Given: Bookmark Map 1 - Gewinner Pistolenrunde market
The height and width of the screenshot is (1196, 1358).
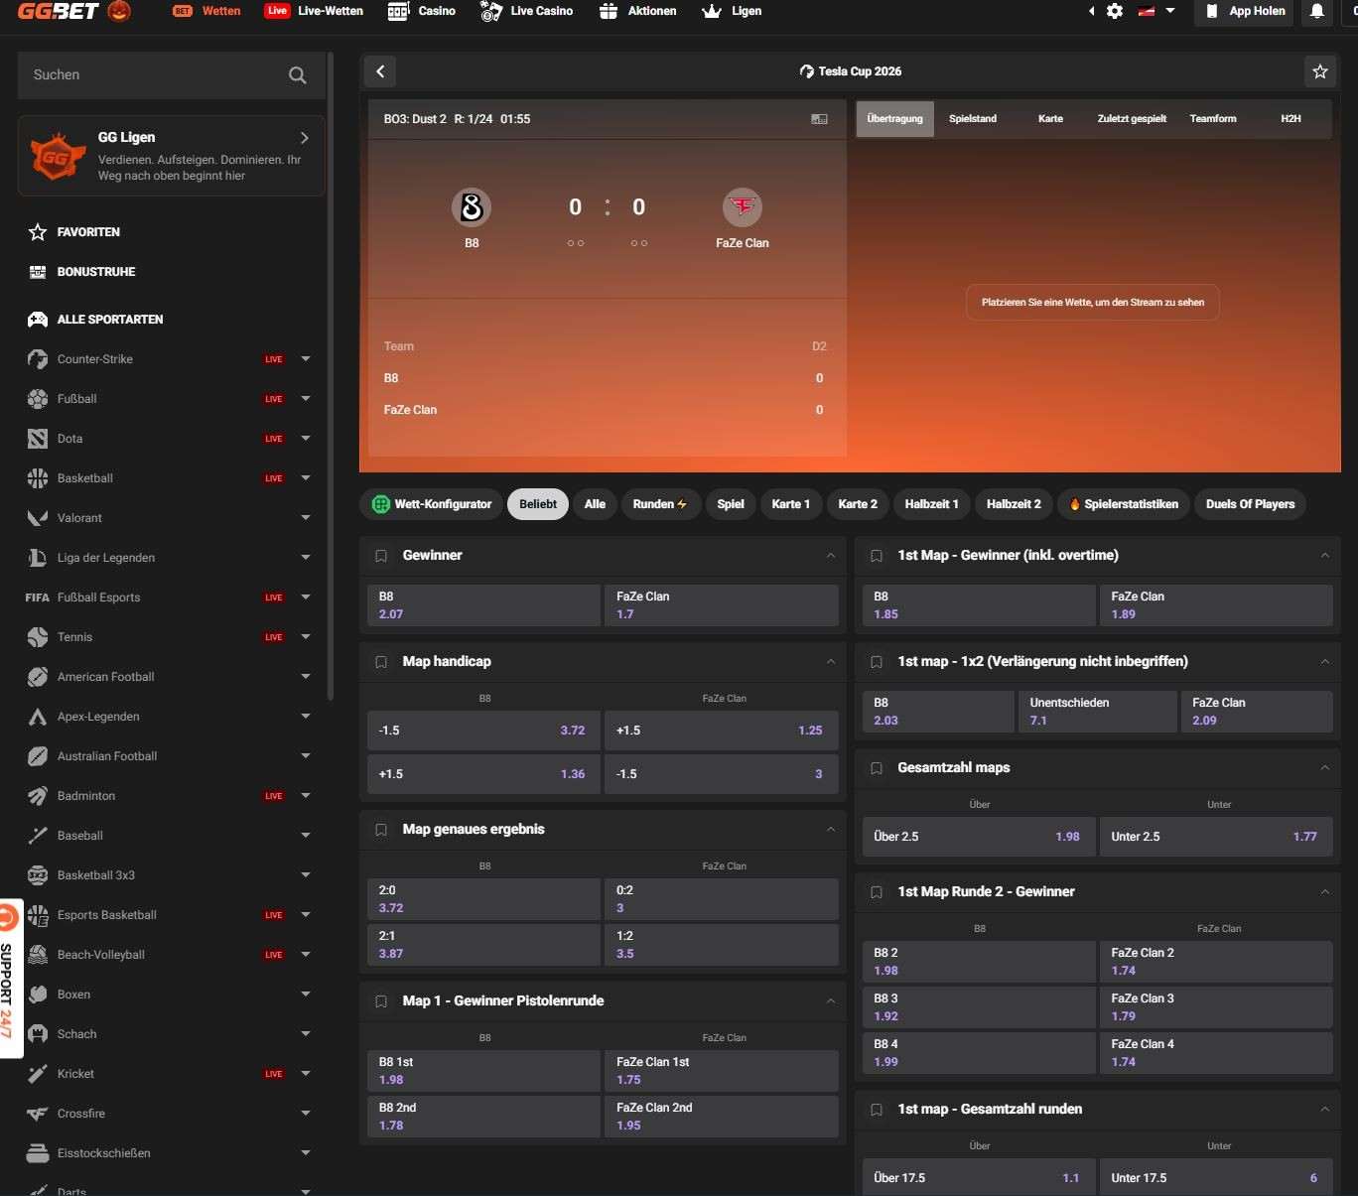Looking at the screenshot, I should pos(381,1001).
